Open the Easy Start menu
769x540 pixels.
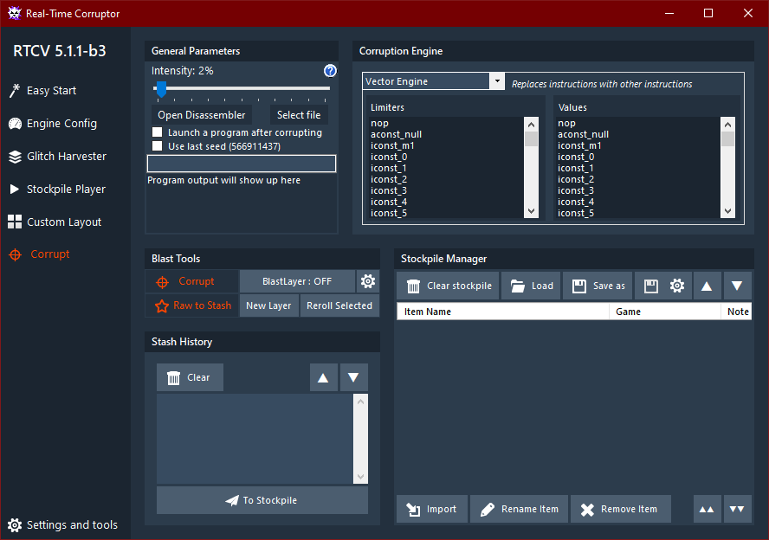tap(43, 91)
